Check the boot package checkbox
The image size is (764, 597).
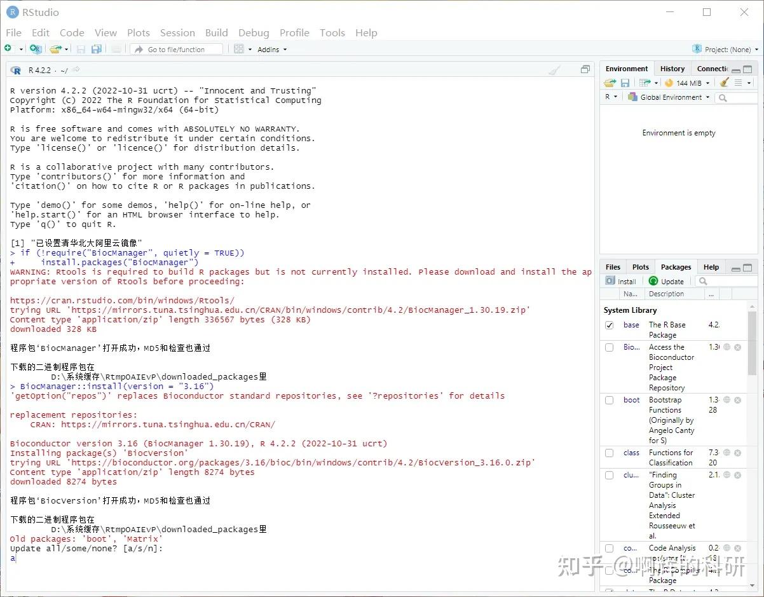pos(610,401)
